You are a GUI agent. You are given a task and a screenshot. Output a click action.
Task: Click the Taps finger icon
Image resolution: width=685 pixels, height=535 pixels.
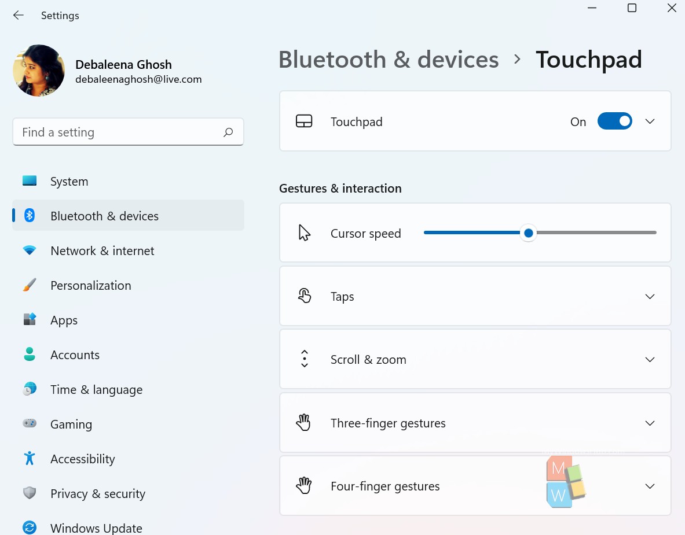304,296
